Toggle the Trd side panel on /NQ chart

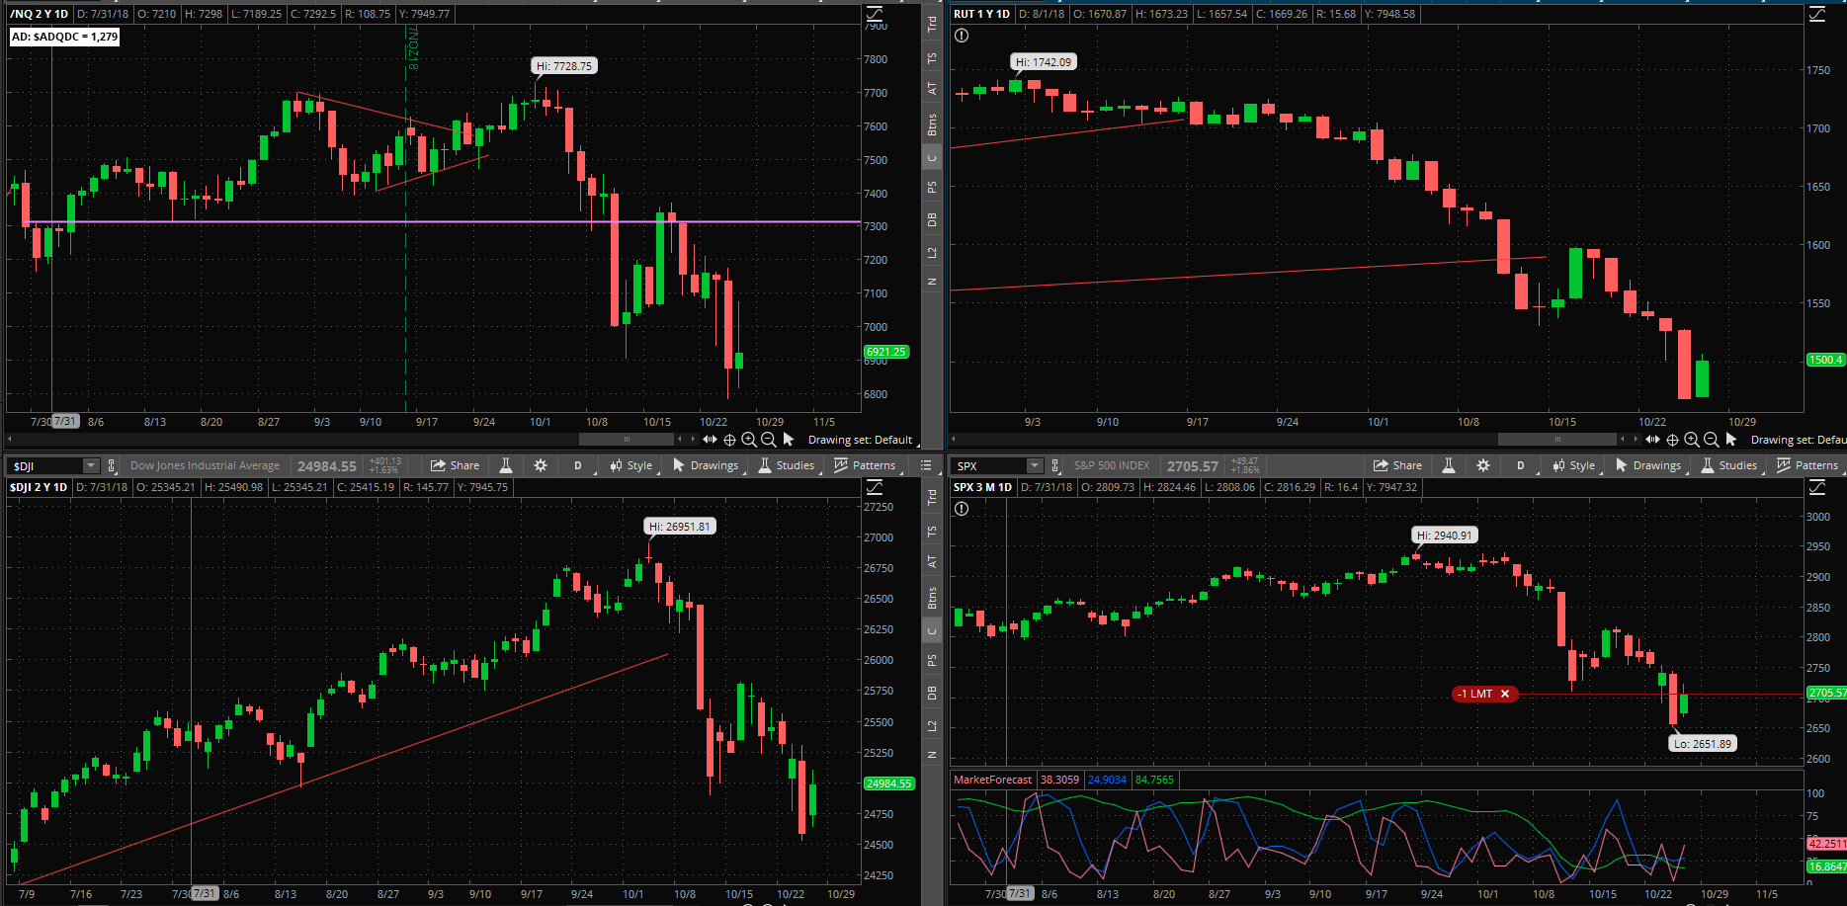point(932,25)
